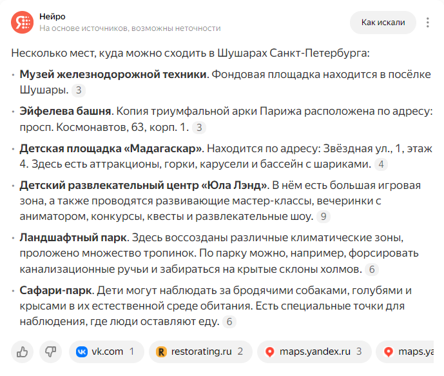Screen dimensions: 444x376
Task: Click citation 3 after Эйфелева башня address
Action: tap(199, 128)
